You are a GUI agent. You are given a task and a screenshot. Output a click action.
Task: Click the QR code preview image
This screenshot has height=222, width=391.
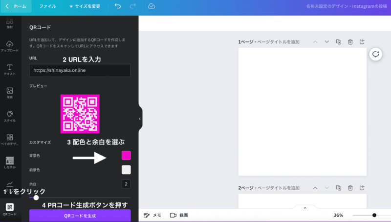80,114
